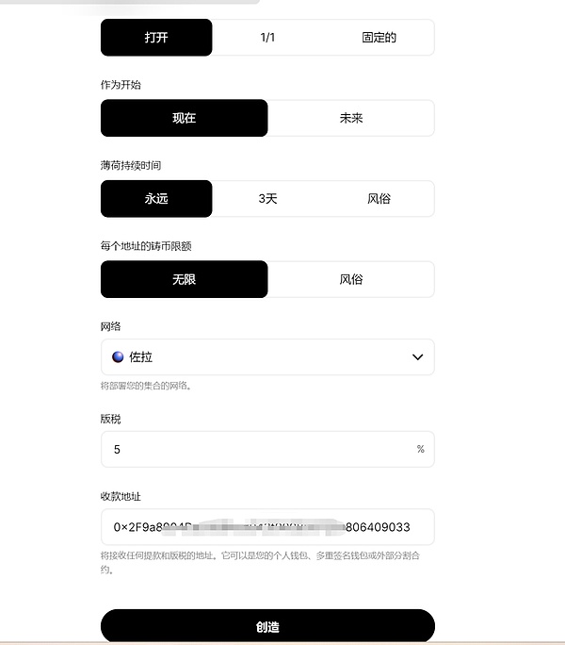Image resolution: width=565 pixels, height=645 pixels.
Task: Expand the network dropdown chevron
Action: click(417, 357)
